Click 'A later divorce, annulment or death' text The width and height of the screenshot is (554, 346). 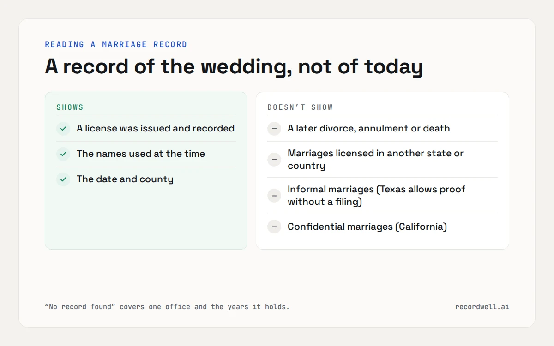coord(369,129)
